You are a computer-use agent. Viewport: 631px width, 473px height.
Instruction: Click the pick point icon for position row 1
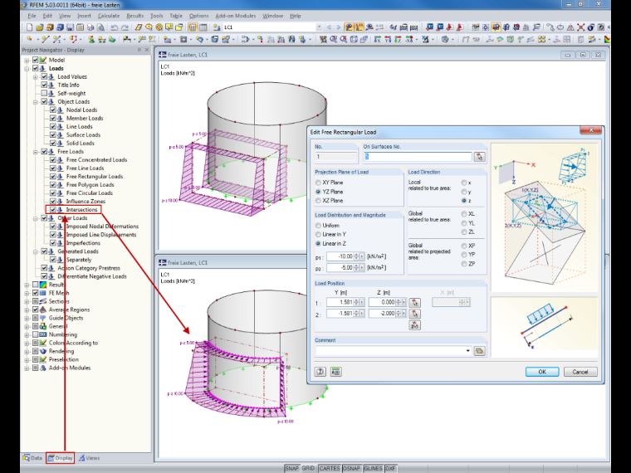pos(414,302)
